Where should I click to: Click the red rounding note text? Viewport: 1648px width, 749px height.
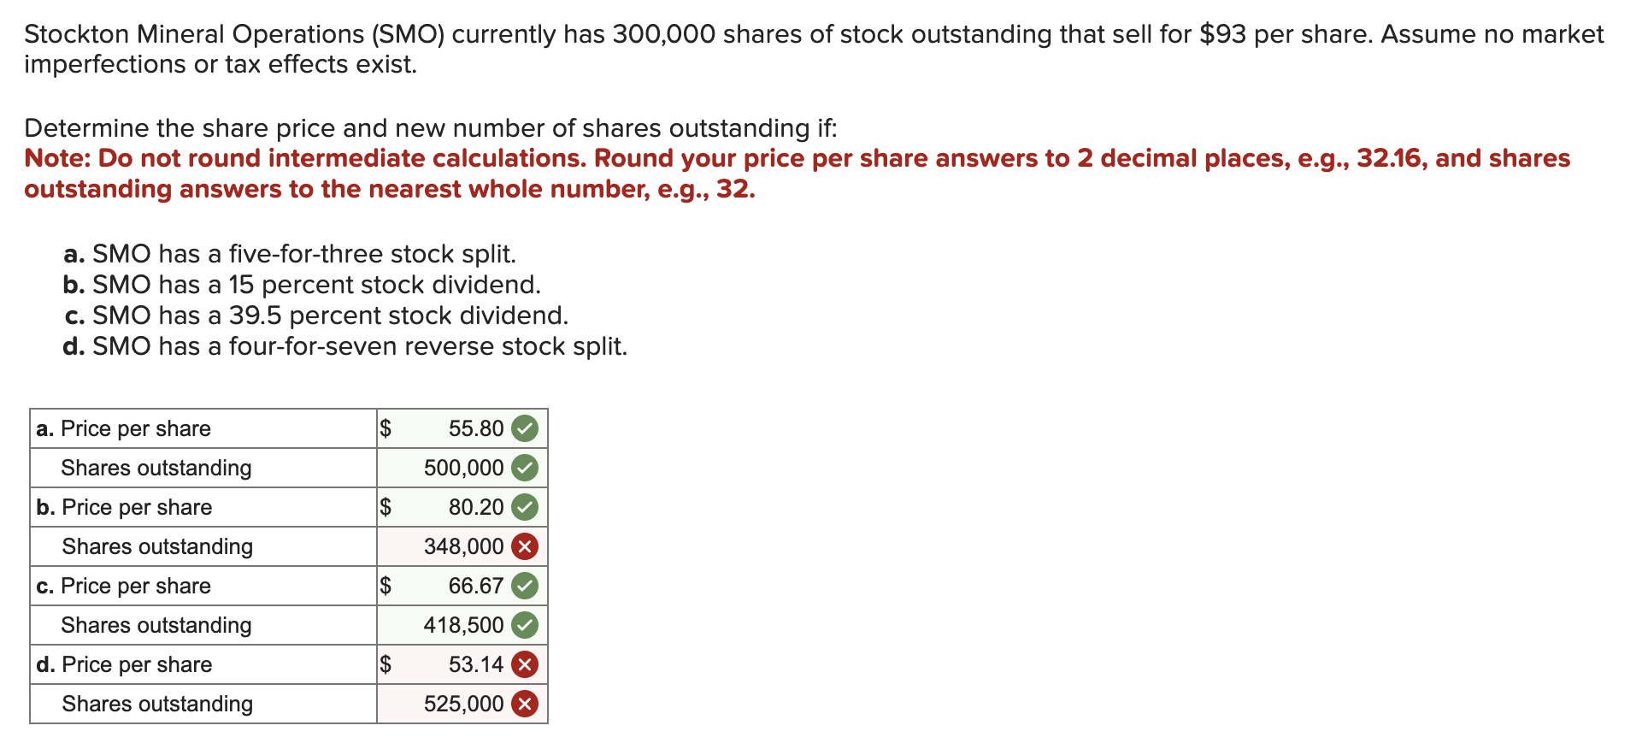point(797,174)
